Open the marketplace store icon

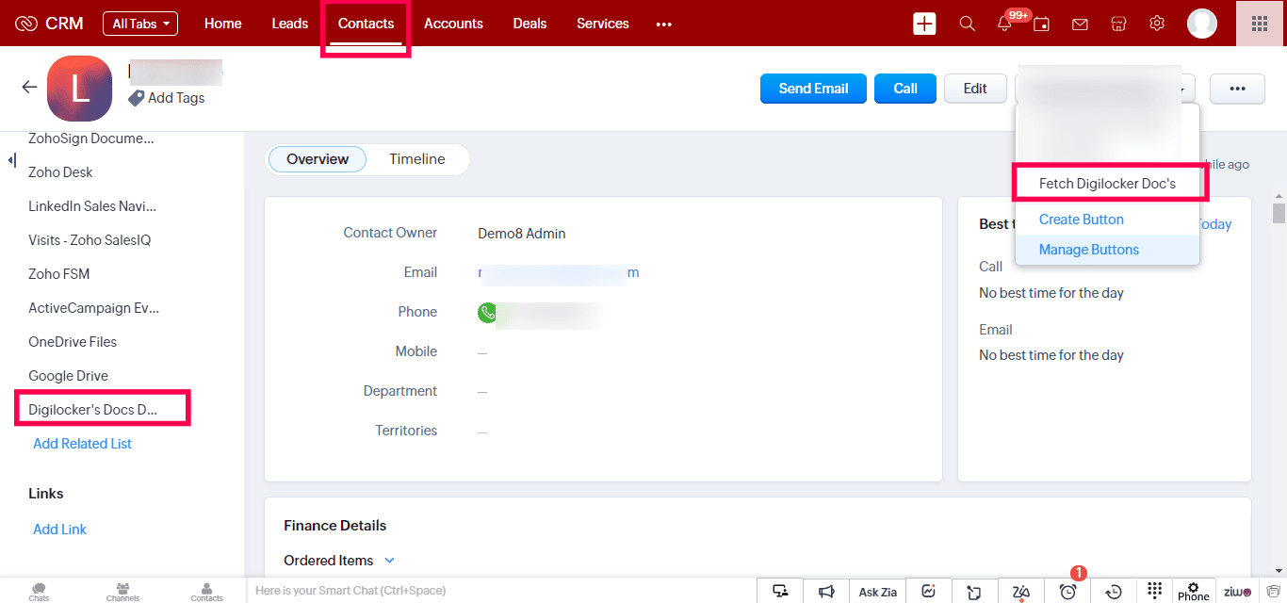point(1118,24)
